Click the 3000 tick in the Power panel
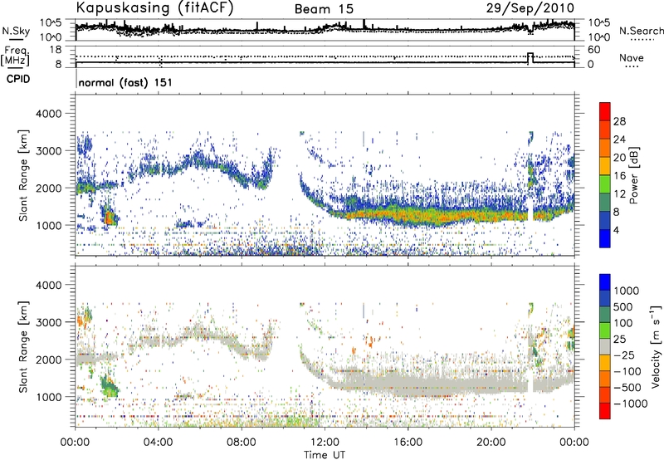664x460 pixels. pyautogui.click(x=50, y=151)
